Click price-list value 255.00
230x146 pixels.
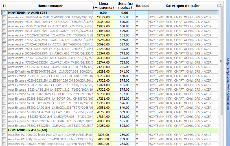pos(125,144)
